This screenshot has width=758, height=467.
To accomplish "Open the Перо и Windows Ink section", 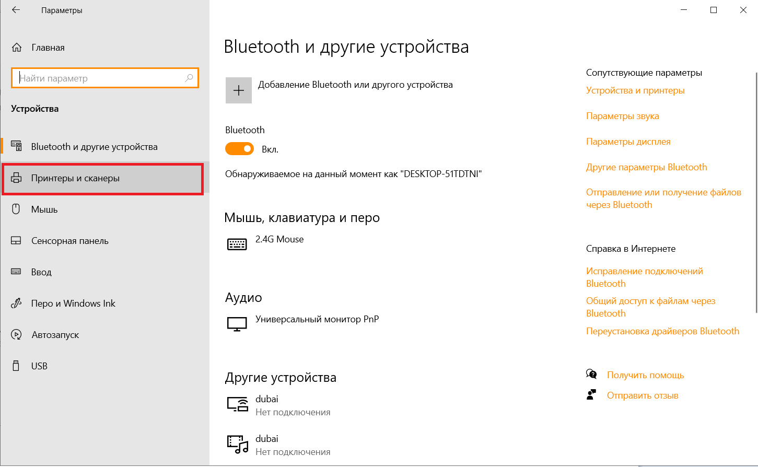I will 73,303.
